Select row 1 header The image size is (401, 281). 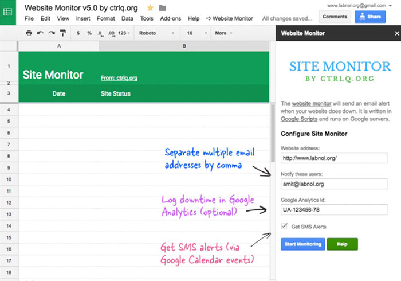9,67
